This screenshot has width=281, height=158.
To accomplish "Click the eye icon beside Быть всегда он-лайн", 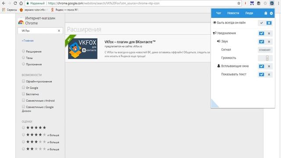I will click(215, 23).
